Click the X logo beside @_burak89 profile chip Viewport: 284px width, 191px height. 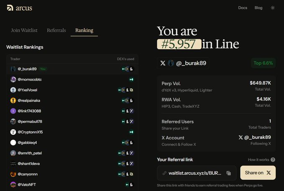pos(163,63)
